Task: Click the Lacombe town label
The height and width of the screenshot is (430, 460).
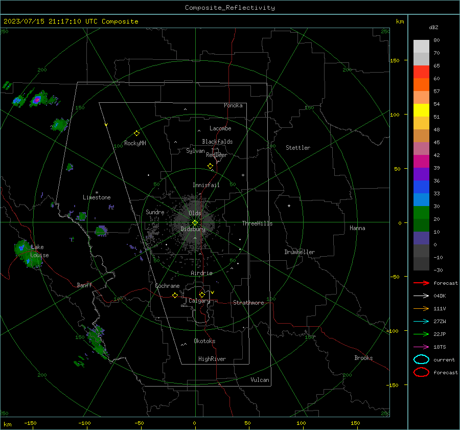Action: (x=220, y=128)
